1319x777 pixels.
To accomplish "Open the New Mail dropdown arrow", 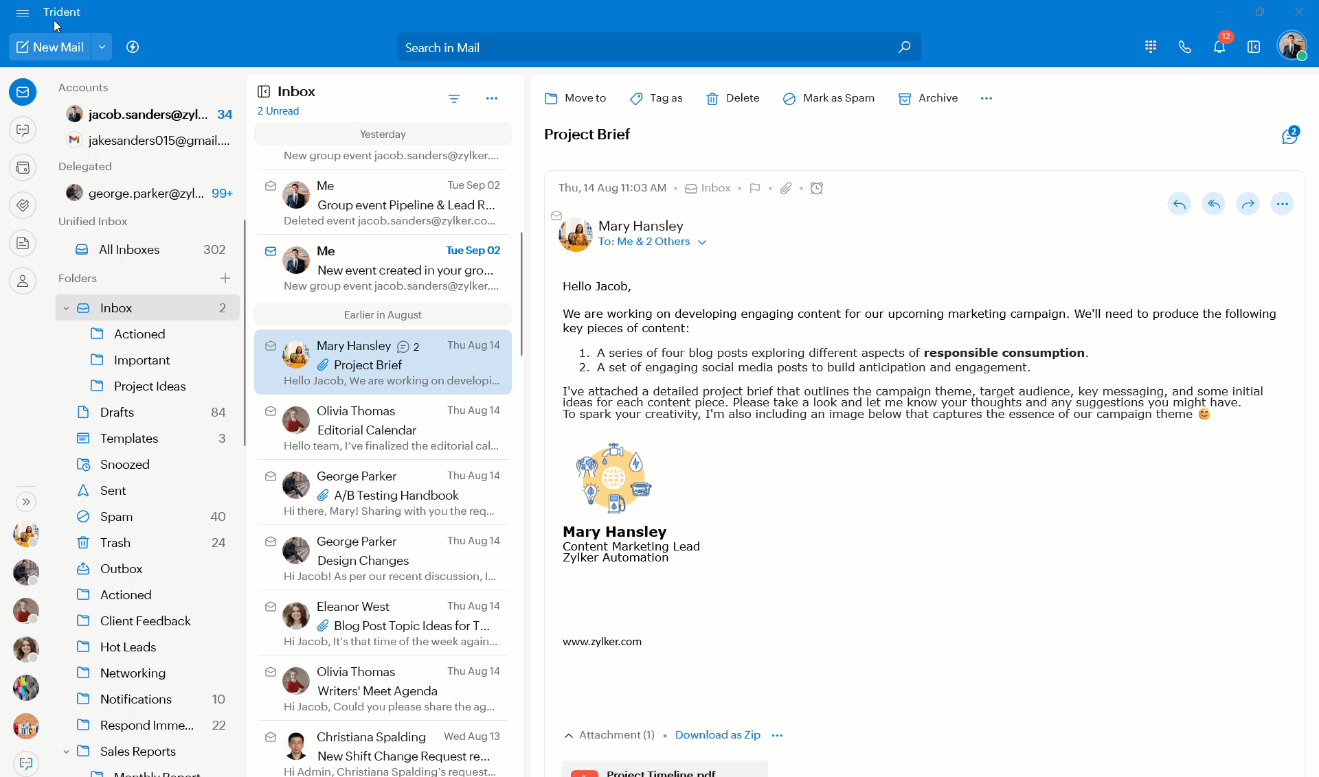I will pyautogui.click(x=102, y=47).
